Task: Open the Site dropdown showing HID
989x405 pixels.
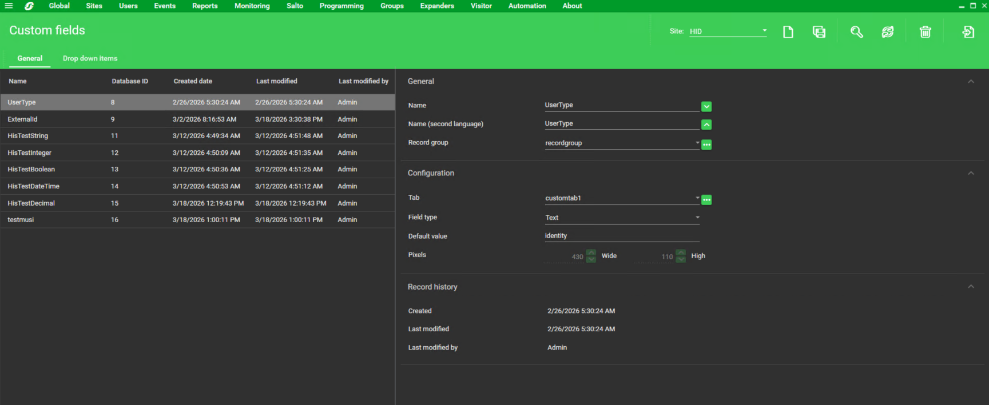Action: point(728,31)
